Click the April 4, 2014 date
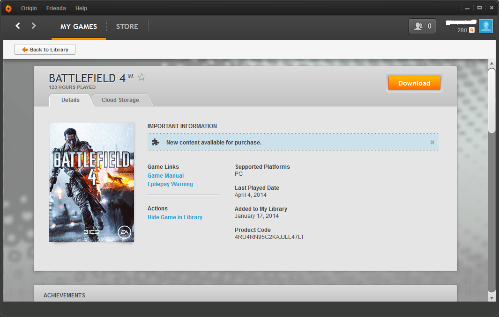499x317 pixels. 251,195
